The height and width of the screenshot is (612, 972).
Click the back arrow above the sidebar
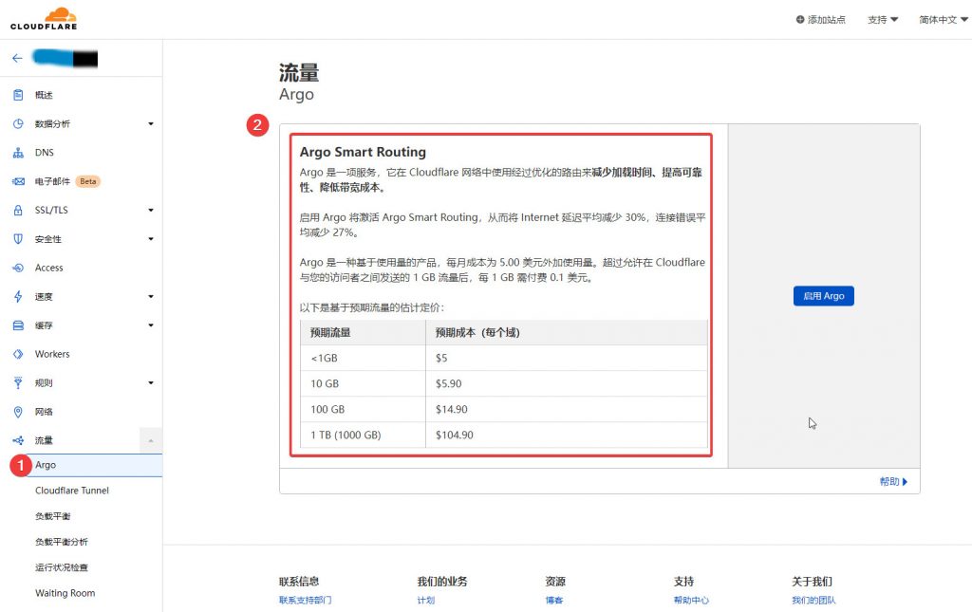coord(18,58)
